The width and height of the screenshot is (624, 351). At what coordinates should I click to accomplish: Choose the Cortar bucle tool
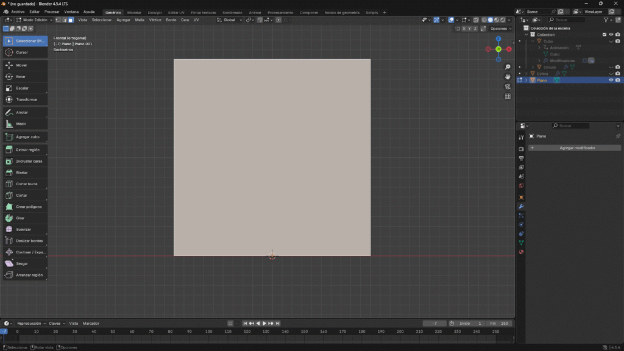[25, 183]
